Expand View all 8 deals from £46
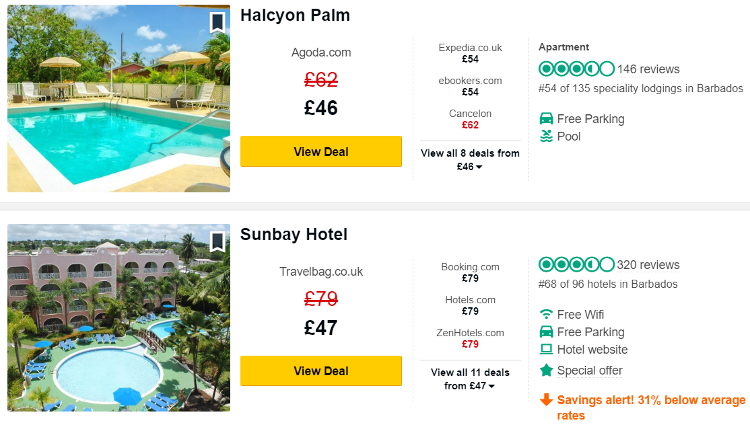Image resolution: width=750 pixels, height=429 pixels. point(470,160)
